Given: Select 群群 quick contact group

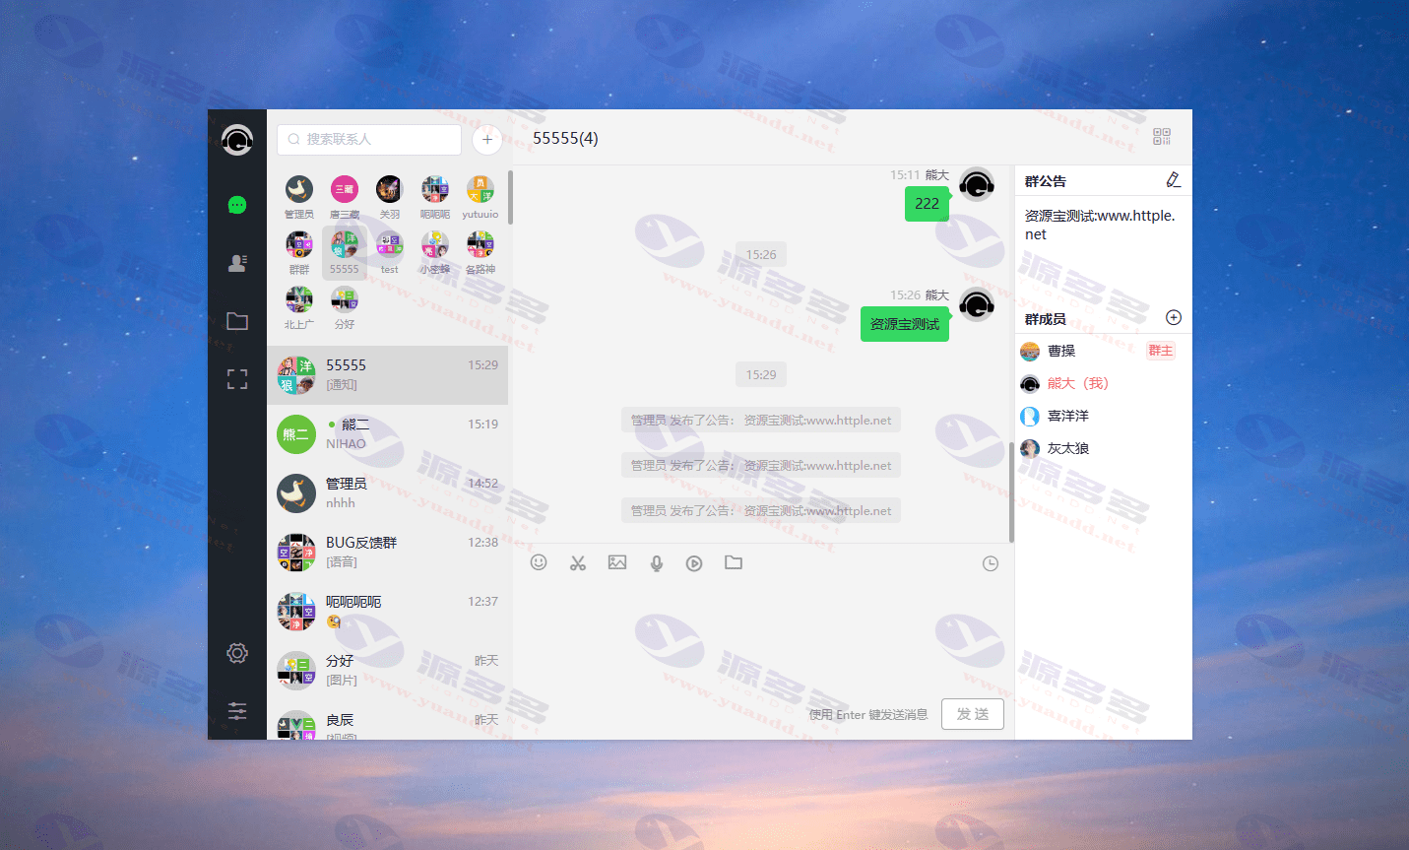Looking at the screenshot, I should tap(299, 252).
